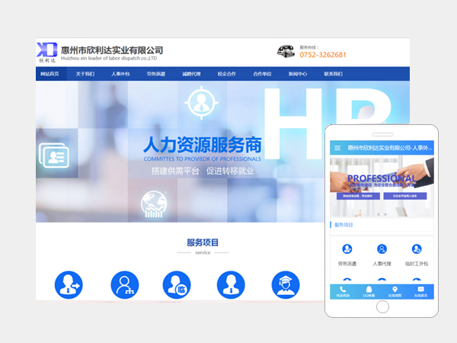
Task: Open the 网站首页 nav item
Action: point(50,74)
